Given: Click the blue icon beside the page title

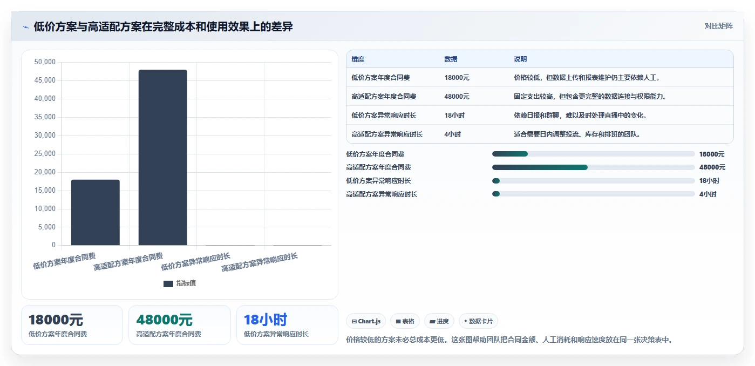Looking at the screenshot, I should pos(25,27).
